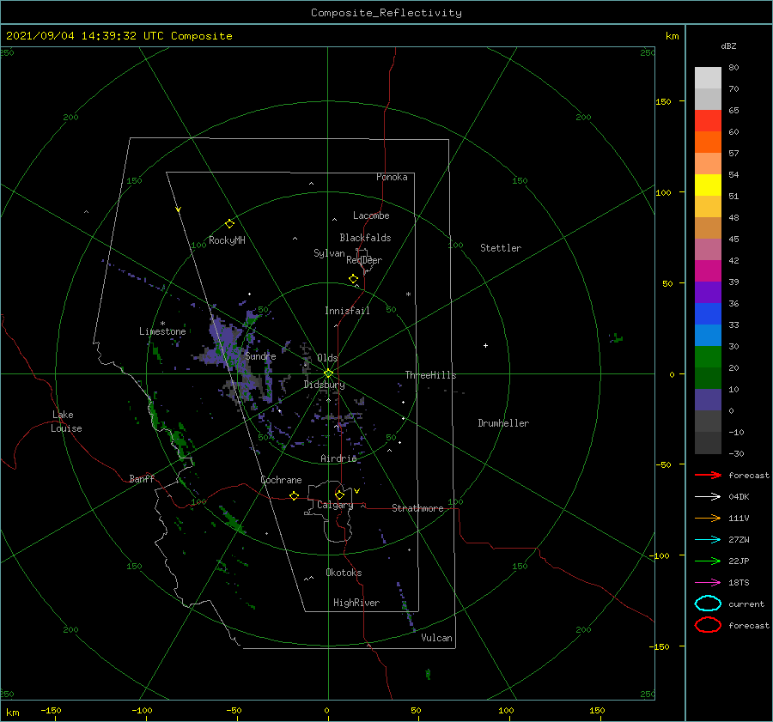Click the right axis 150 km tick label
This screenshot has height=722, width=773.
[x=663, y=101]
